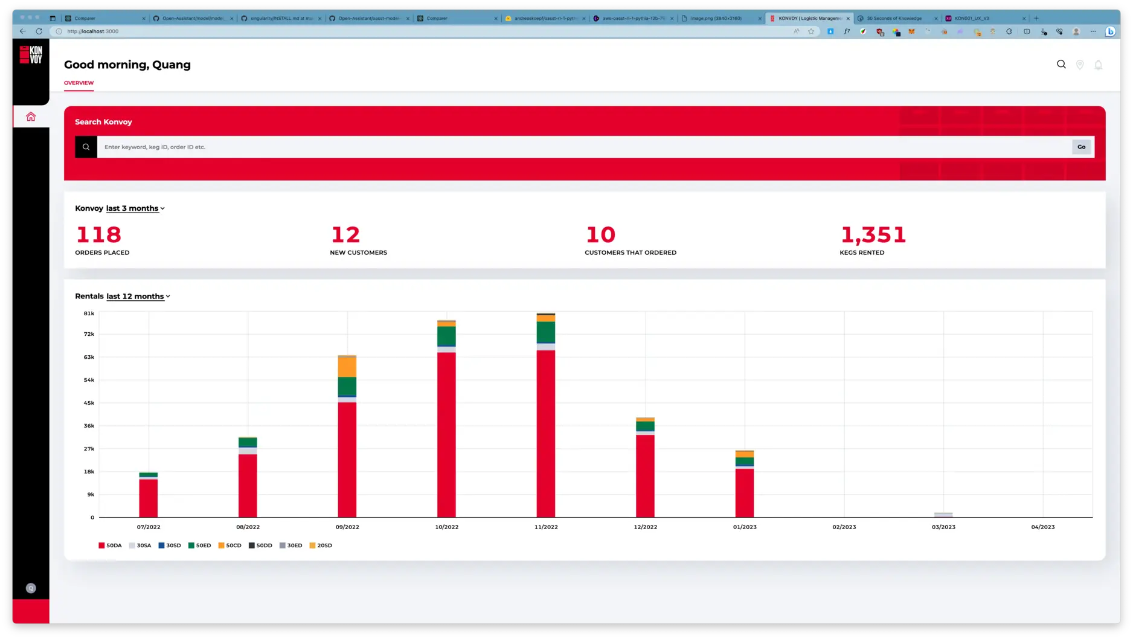
Task: Open the downloads icon in browser toolbar
Action: point(1044,31)
